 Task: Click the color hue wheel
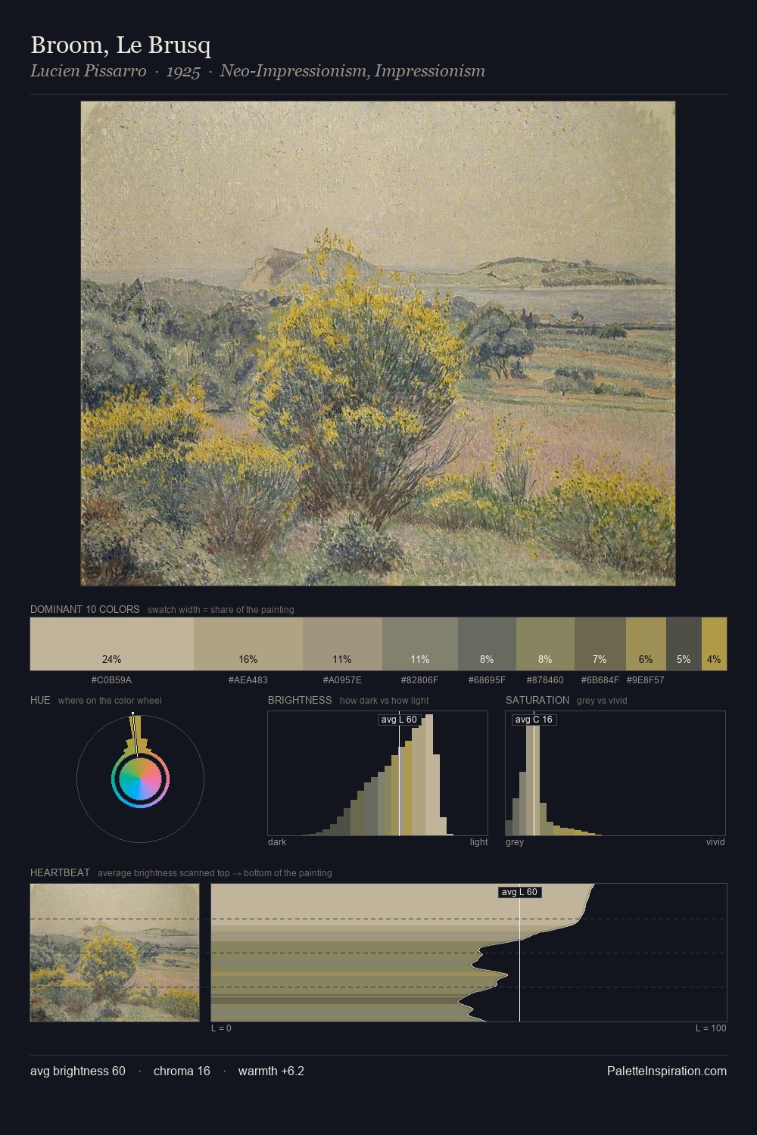(140, 779)
